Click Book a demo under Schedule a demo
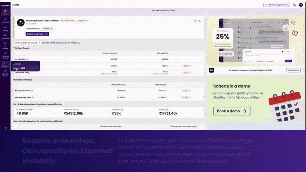 pos(232,111)
